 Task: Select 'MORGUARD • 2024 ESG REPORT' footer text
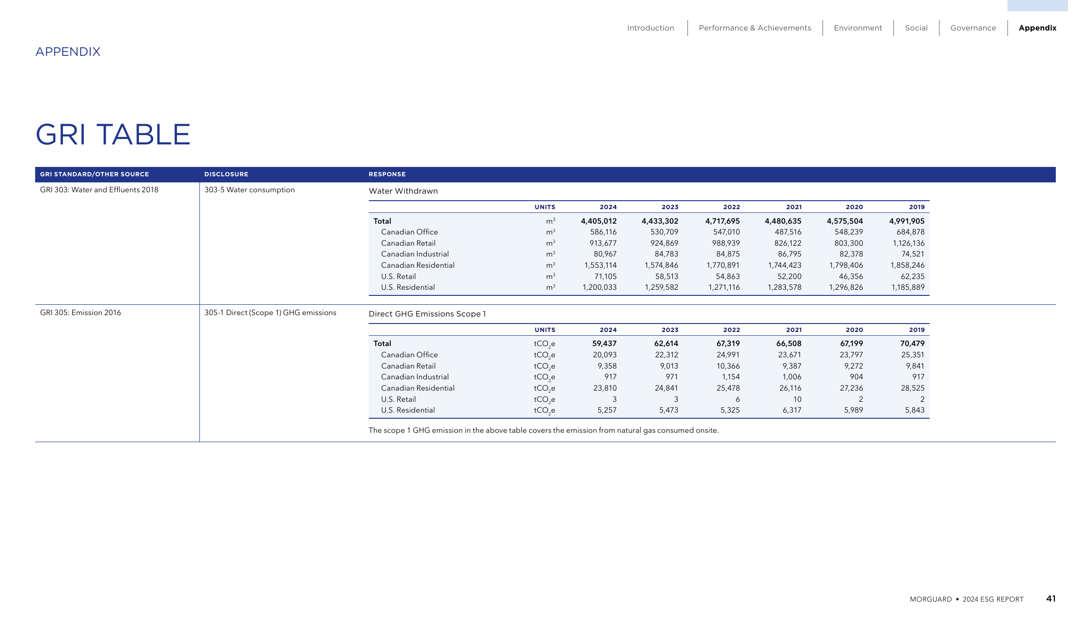click(x=967, y=599)
